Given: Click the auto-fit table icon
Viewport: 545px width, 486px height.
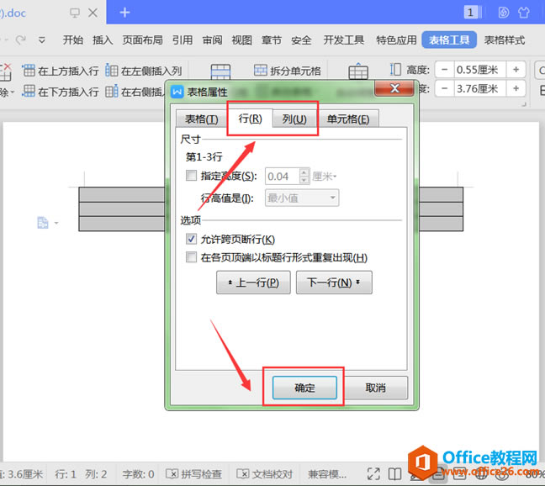Looking at the screenshot, I should [x=358, y=71].
